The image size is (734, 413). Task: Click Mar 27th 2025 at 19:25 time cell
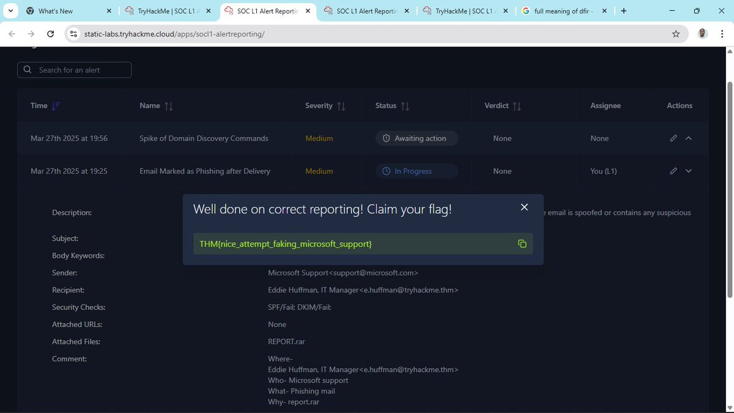point(69,171)
